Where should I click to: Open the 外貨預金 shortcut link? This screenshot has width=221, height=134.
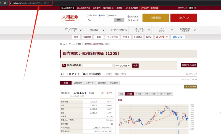(x=138, y=37)
